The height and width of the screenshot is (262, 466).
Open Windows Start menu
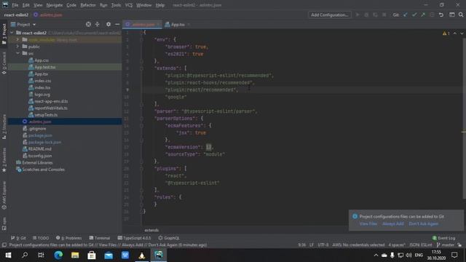[x=8, y=255]
